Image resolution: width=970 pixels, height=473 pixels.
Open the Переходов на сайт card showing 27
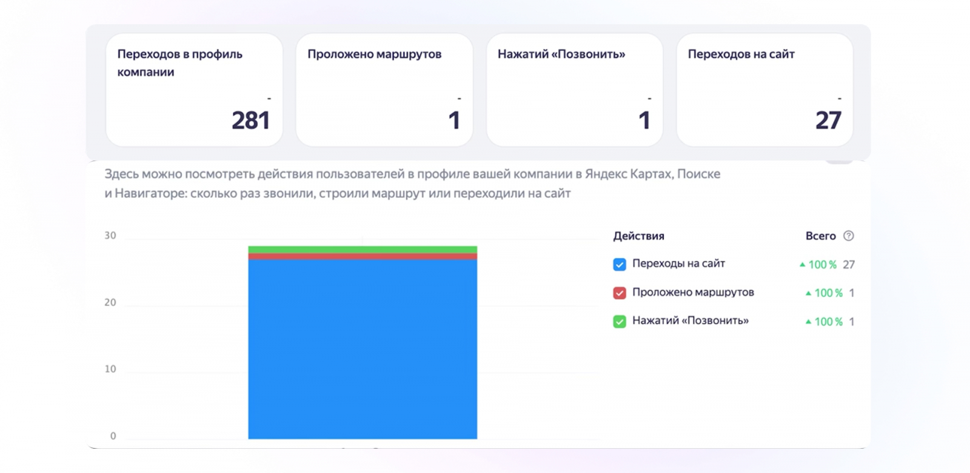[x=765, y=90]
